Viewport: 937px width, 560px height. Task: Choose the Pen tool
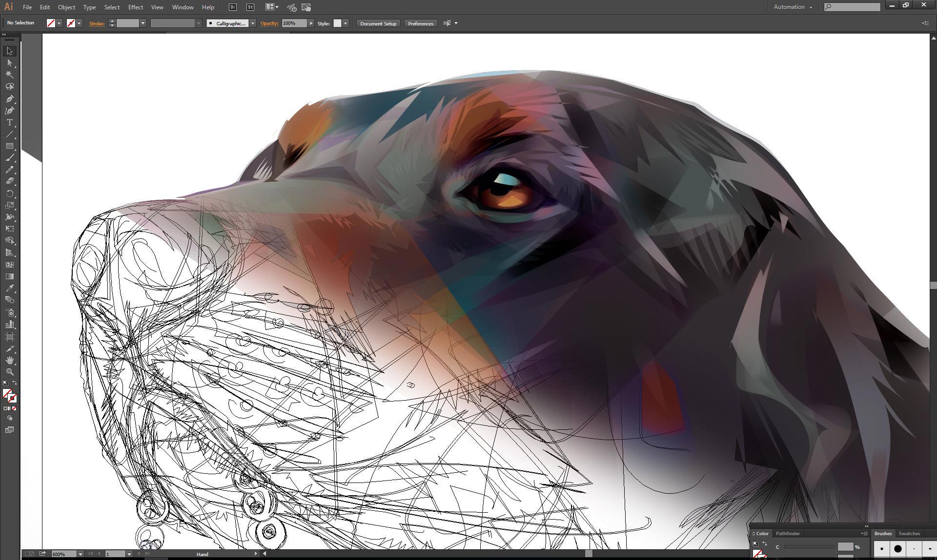[x=9, y=98]
